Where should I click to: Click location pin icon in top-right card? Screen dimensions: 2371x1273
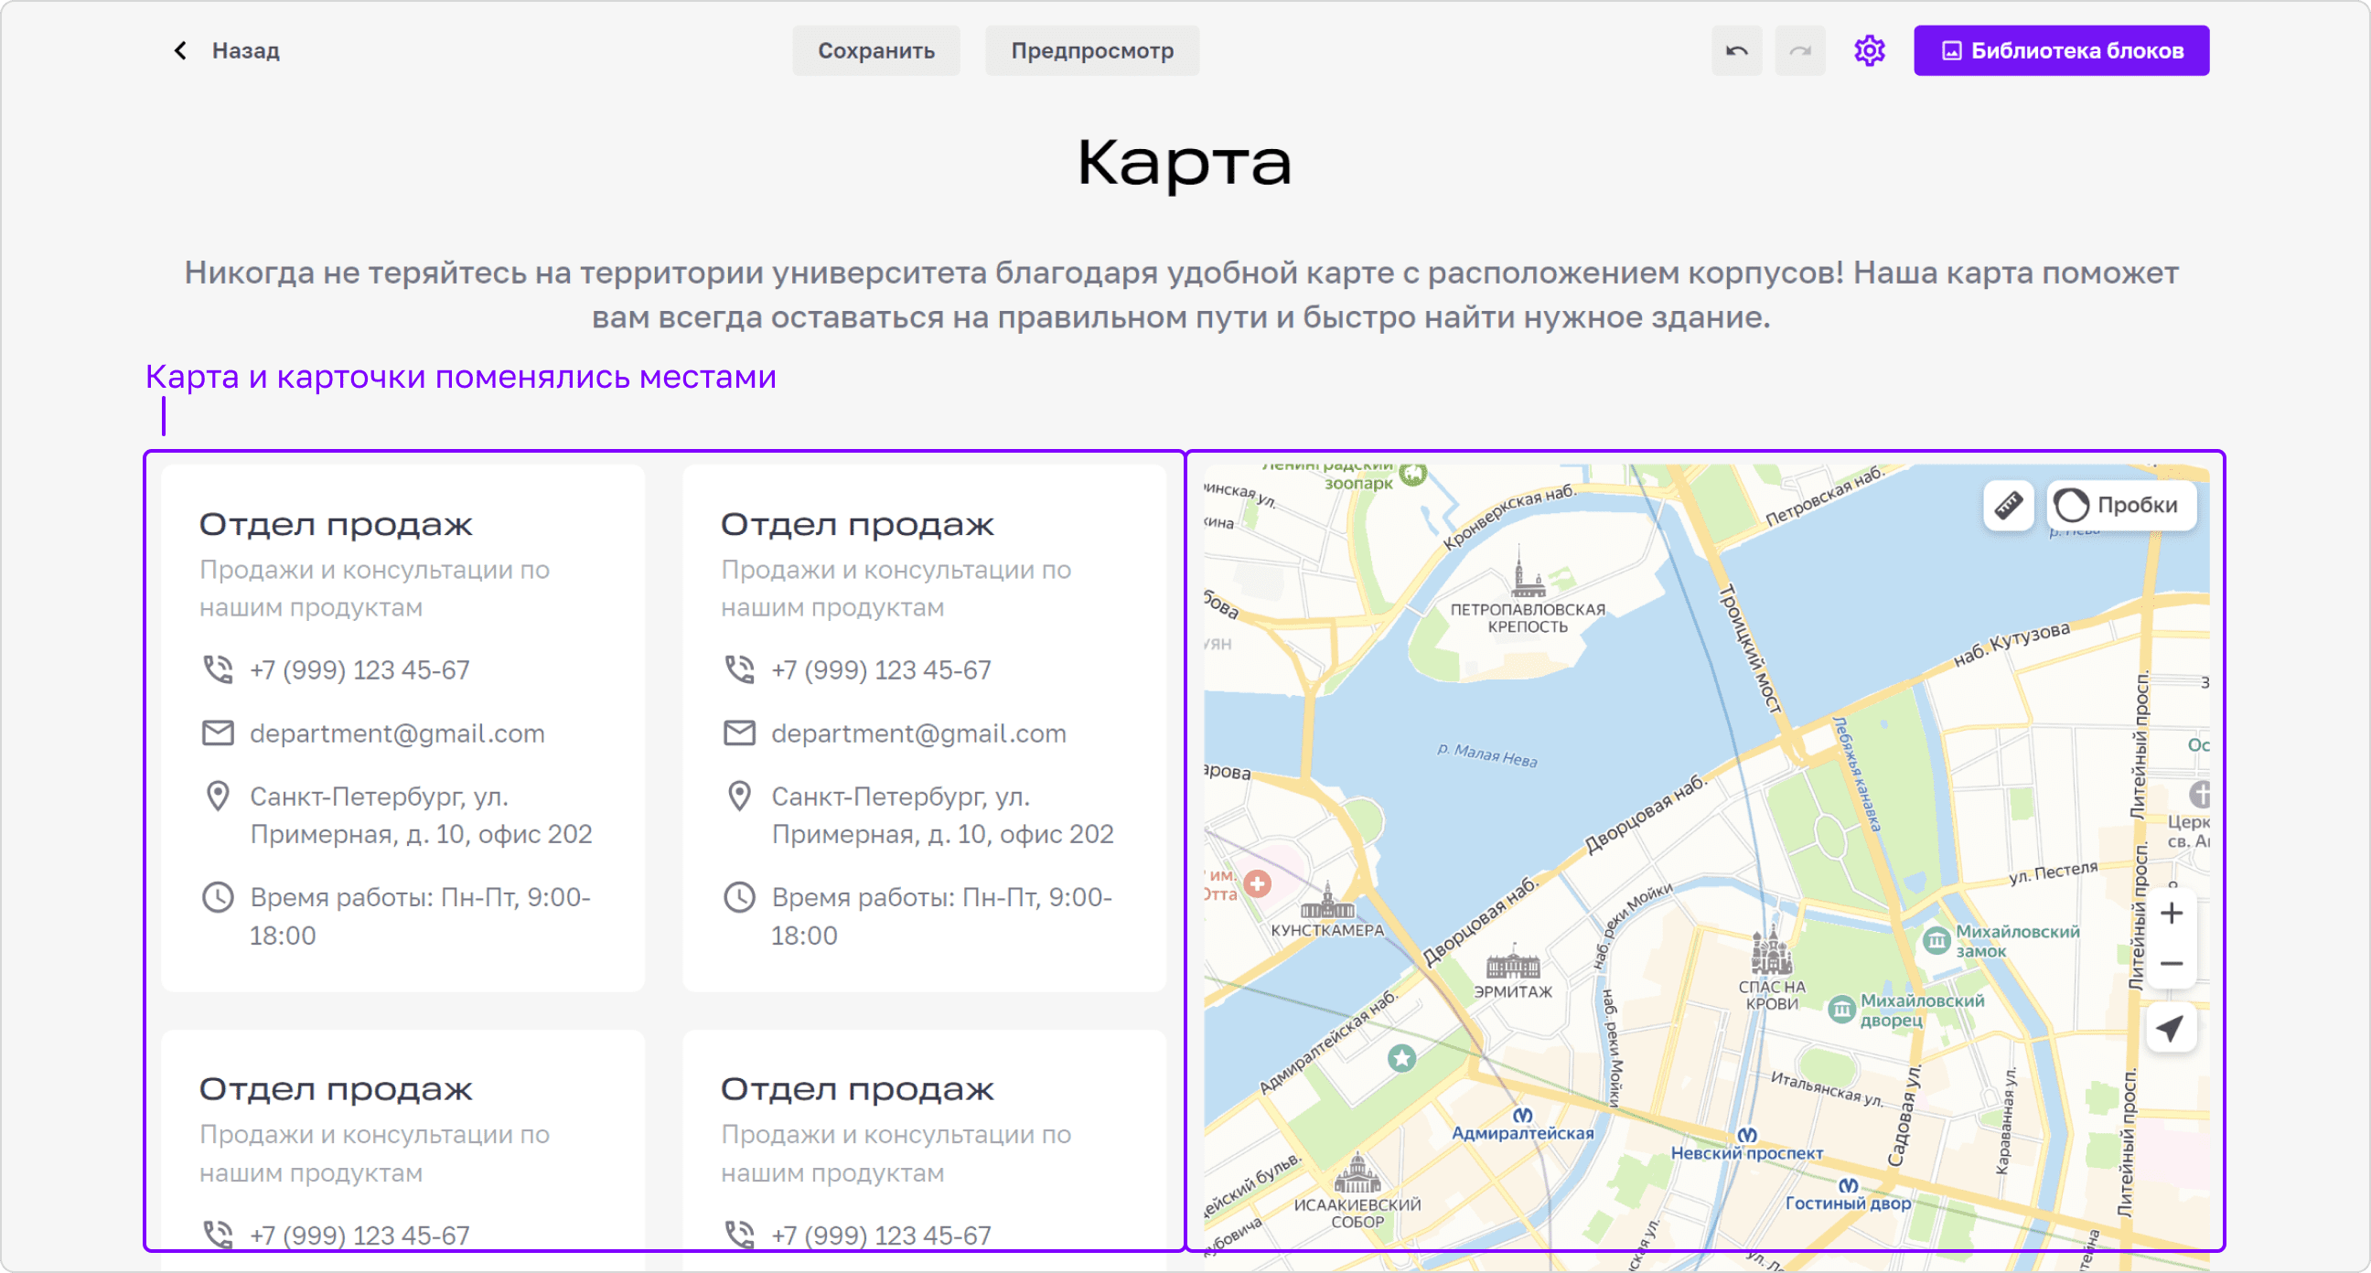pyautogui.click(x=739, y=797)
